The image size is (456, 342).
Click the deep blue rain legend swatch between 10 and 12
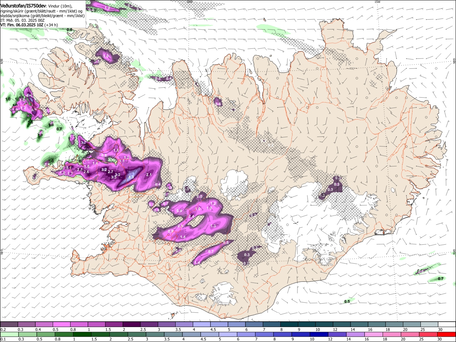(x=319, y=334)
